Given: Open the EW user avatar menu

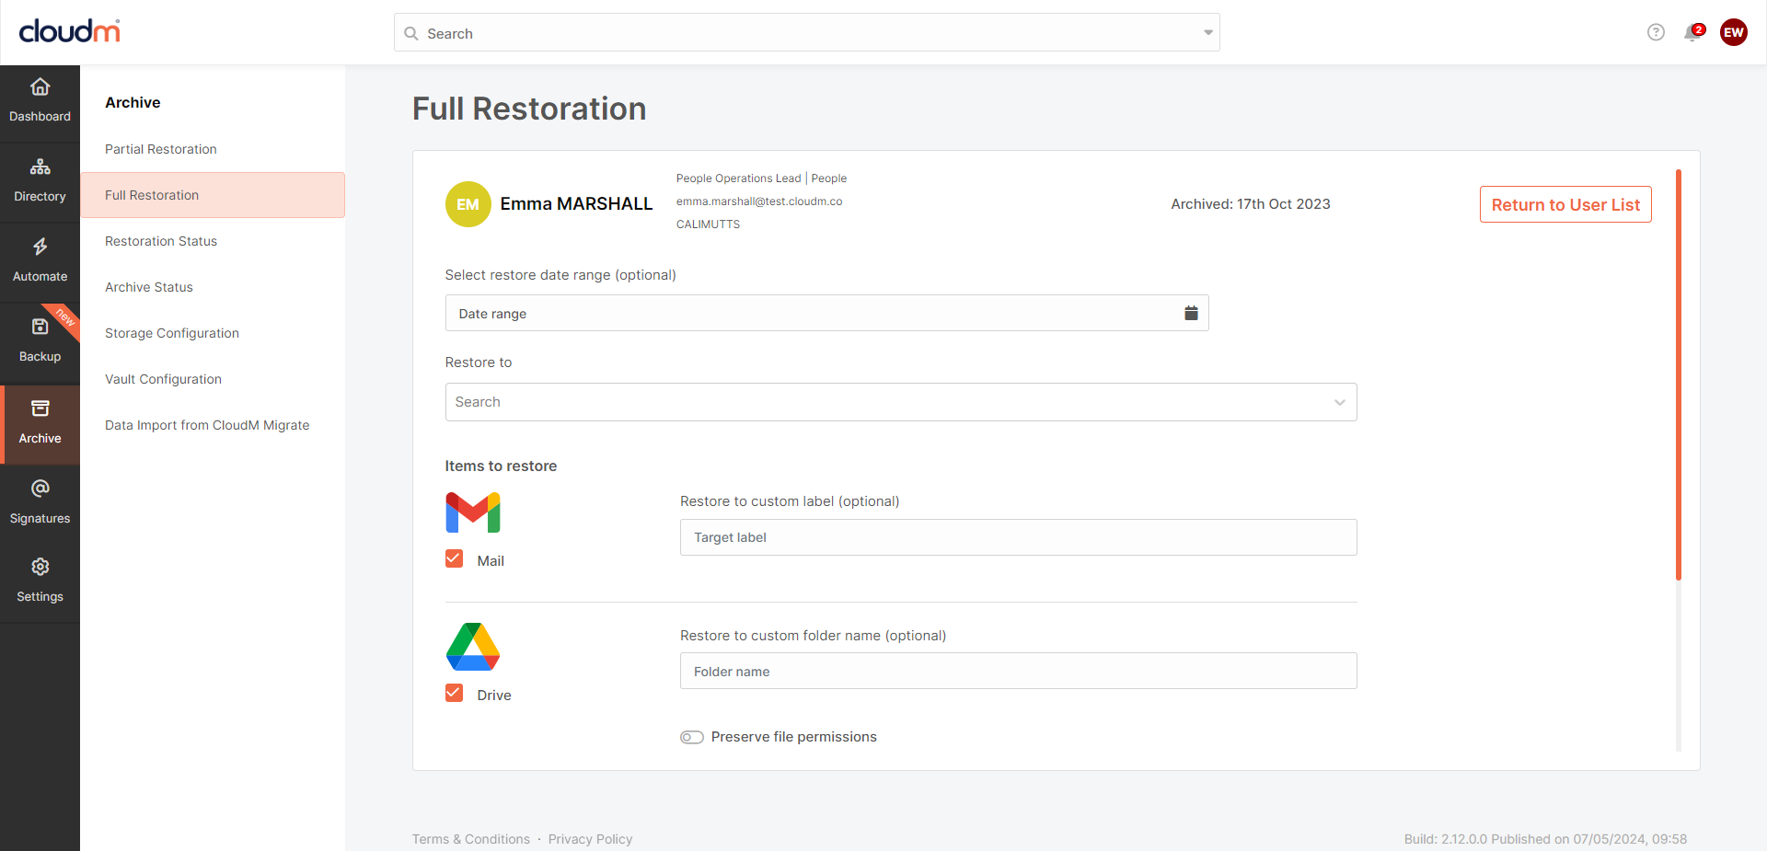Looking at the screenshot, I should coord(1733,32).
